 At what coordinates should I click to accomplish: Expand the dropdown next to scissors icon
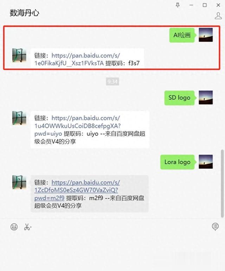(x=31, y=227)
